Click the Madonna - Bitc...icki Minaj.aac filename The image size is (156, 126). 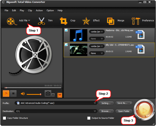click(x=120, y=30)
